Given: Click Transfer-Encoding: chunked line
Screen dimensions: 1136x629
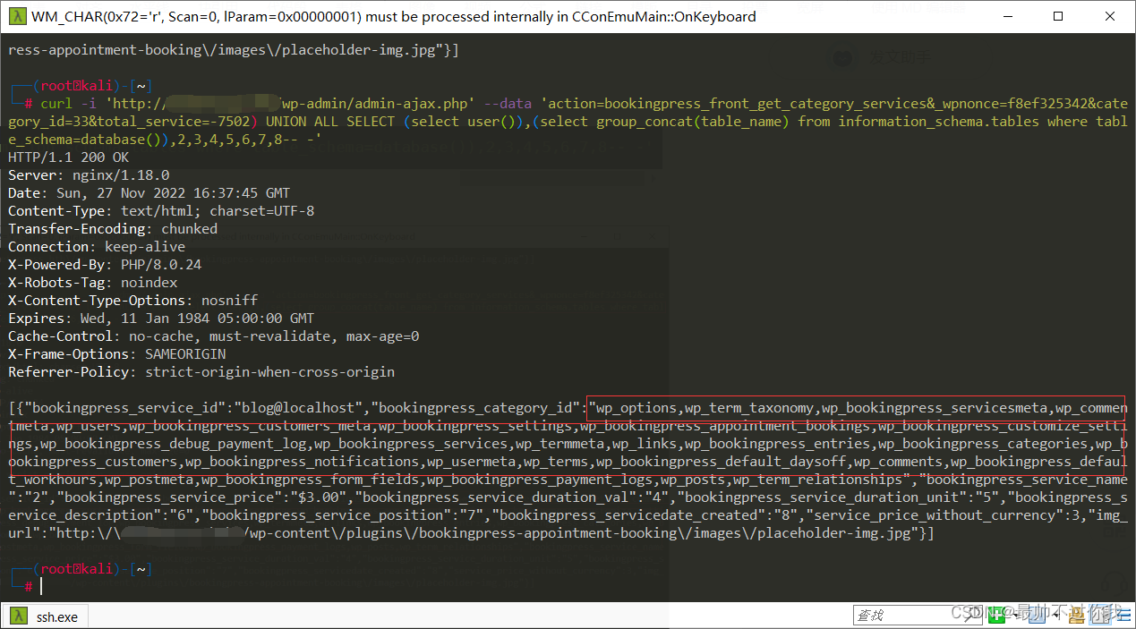Looking at the screenshot, I should 113,229.
